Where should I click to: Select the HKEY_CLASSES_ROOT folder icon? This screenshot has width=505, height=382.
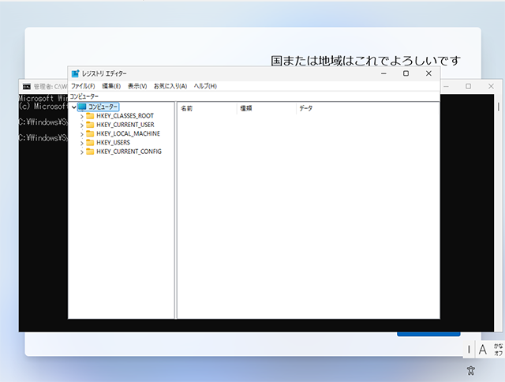(90, 116)
